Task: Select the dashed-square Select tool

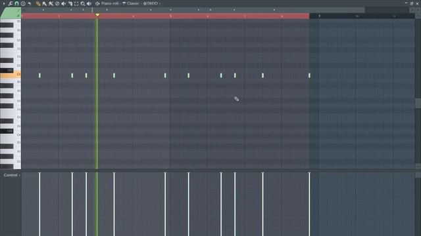Action: (x=76, y=3)
